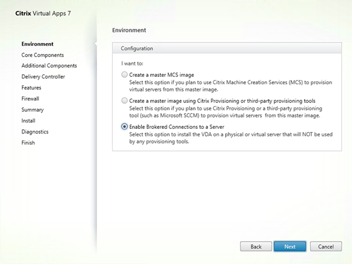Open Additional Components step

pos(49,66)
